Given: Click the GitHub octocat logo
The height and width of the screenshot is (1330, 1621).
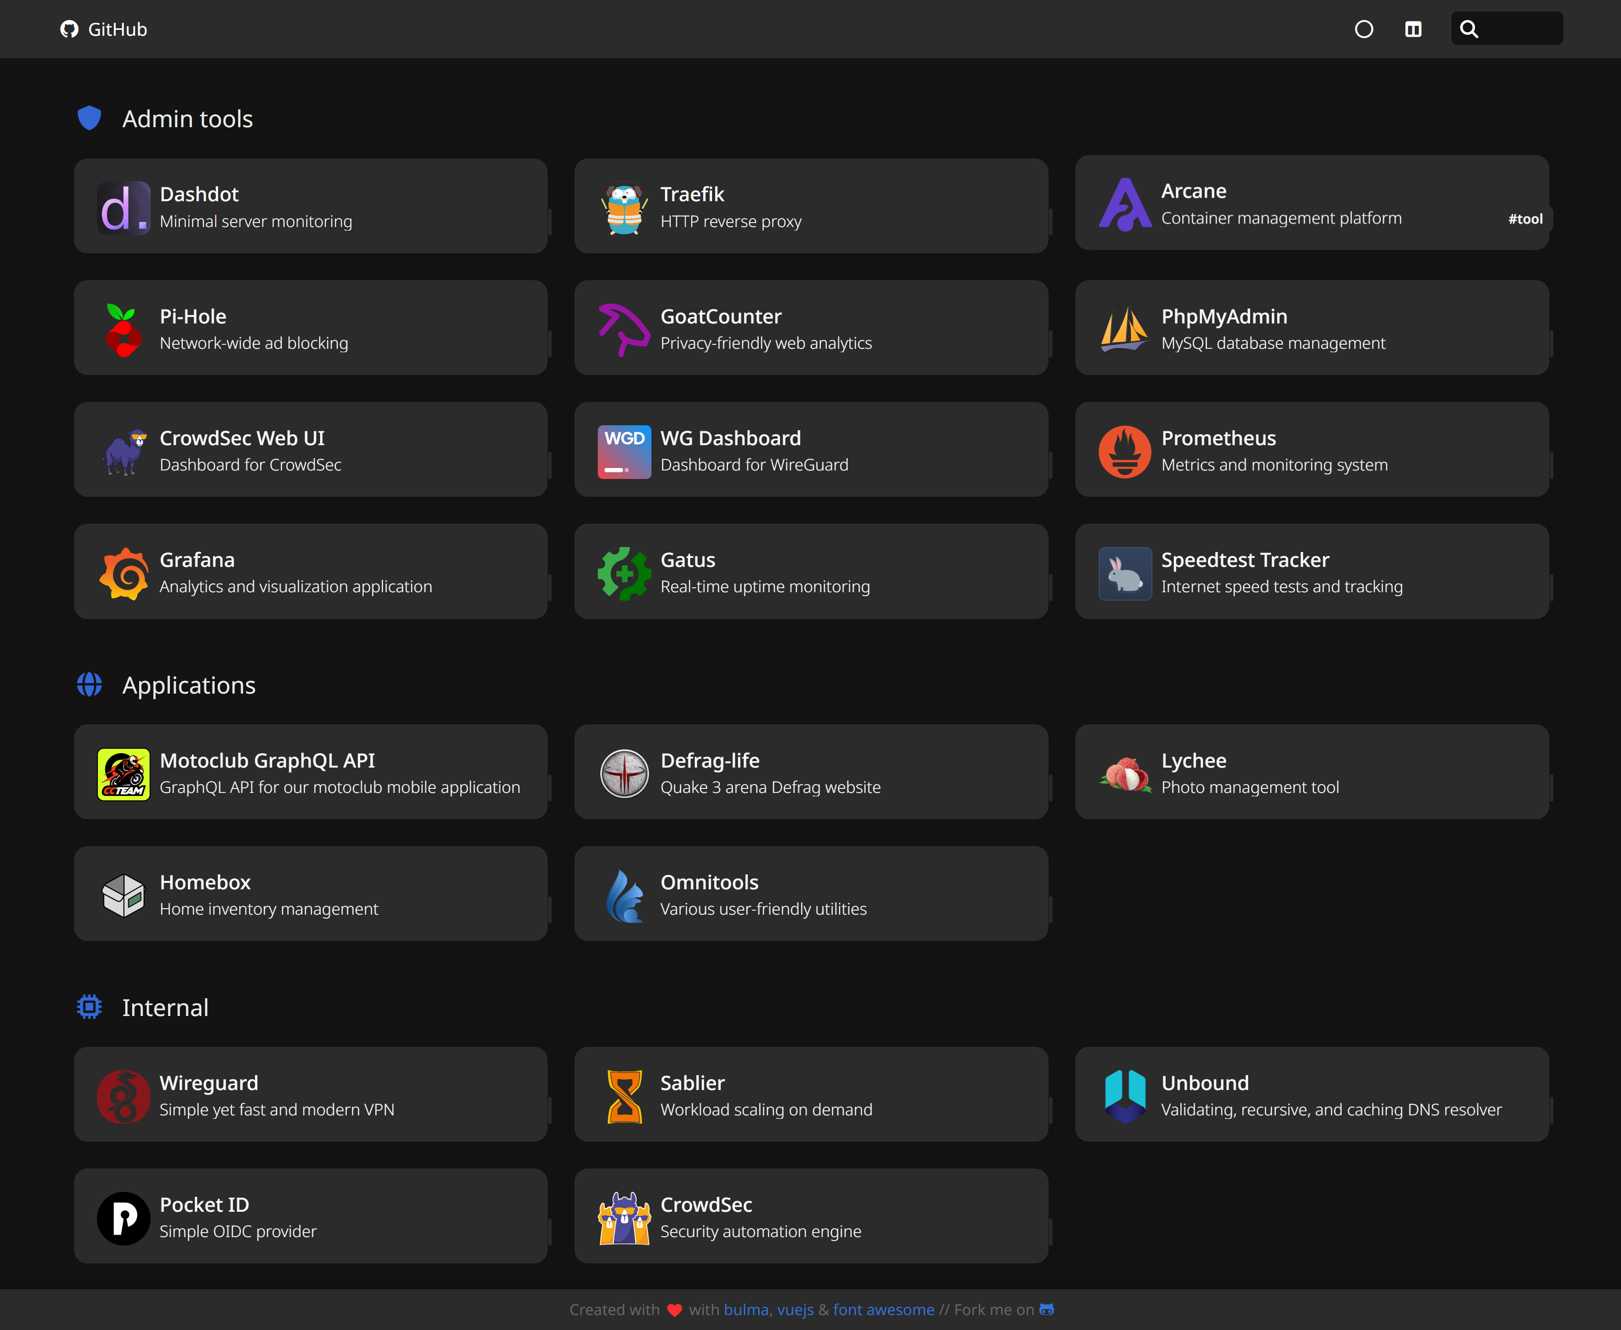Looking at the screenshot, I should pyautogui.click(x=69, y=29).
